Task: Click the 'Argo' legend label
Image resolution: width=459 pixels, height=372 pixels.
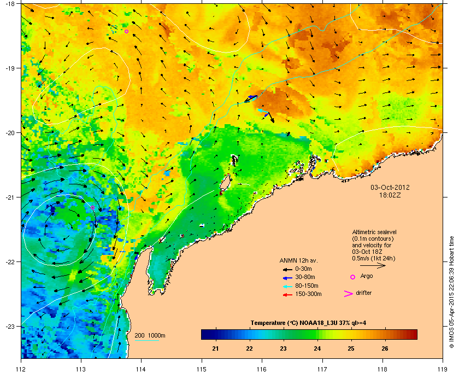Action: (x=367, y=276)
